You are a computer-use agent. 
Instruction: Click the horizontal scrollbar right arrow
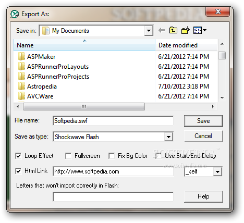pos(213,106)
